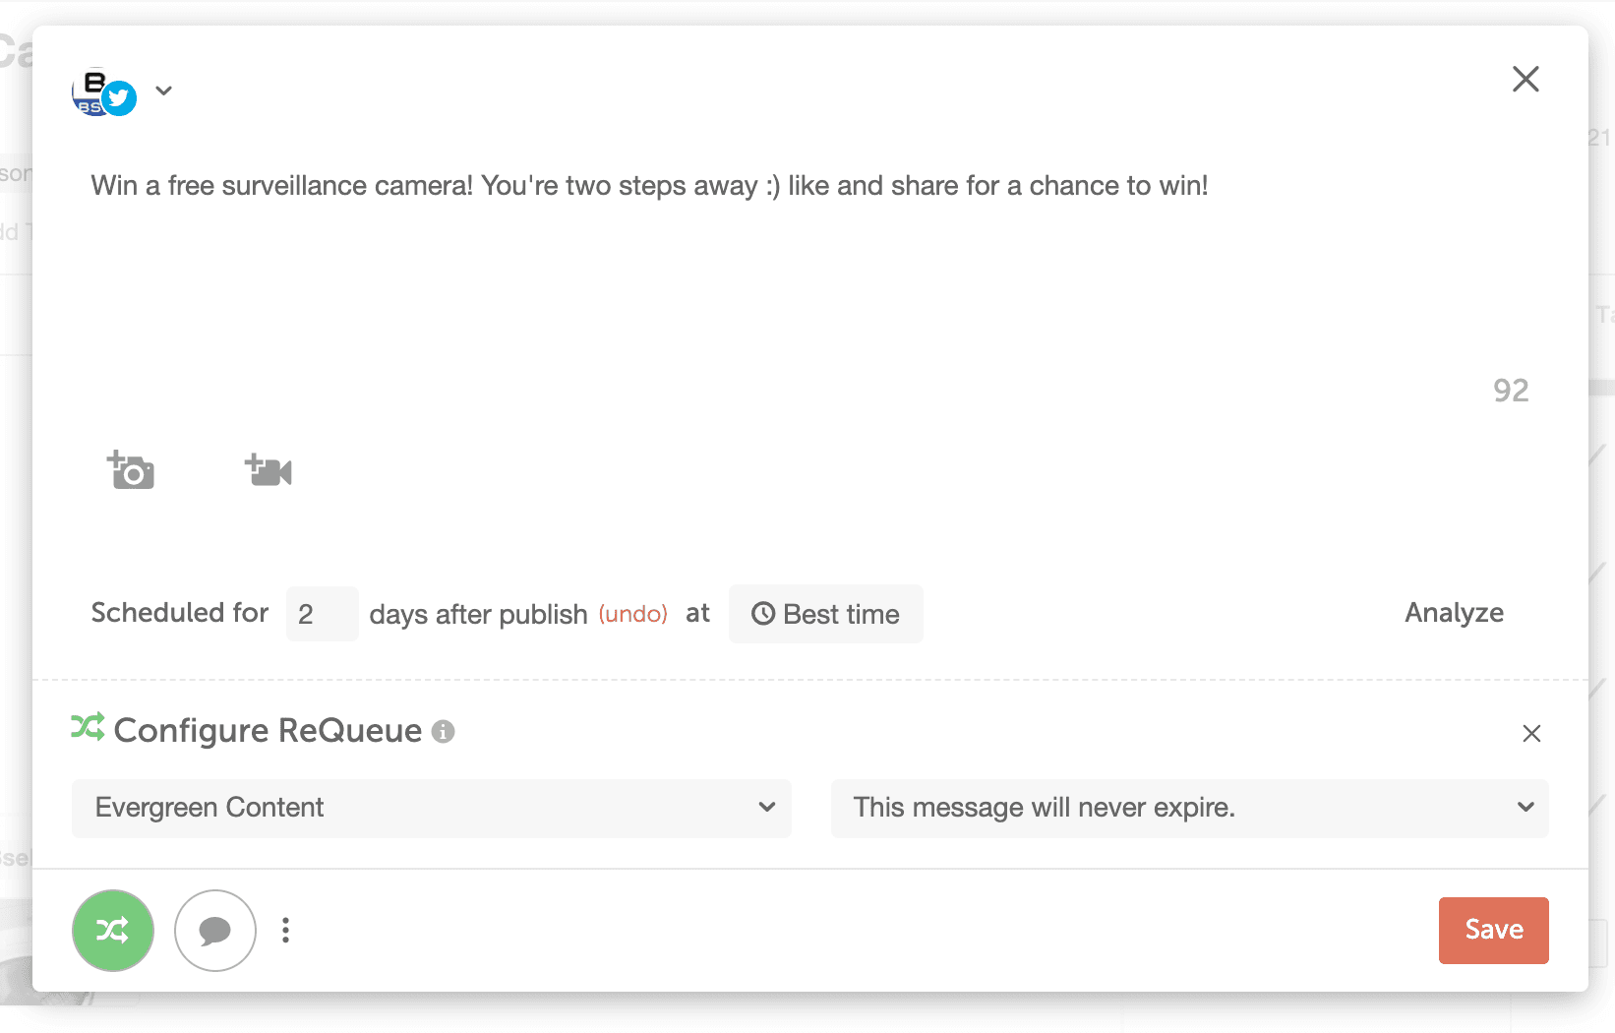Image resolution: width=1615 pixels, height=1033 pixels.
Task: Open the three-dot more options menu
Action: [x=285, y=930]
